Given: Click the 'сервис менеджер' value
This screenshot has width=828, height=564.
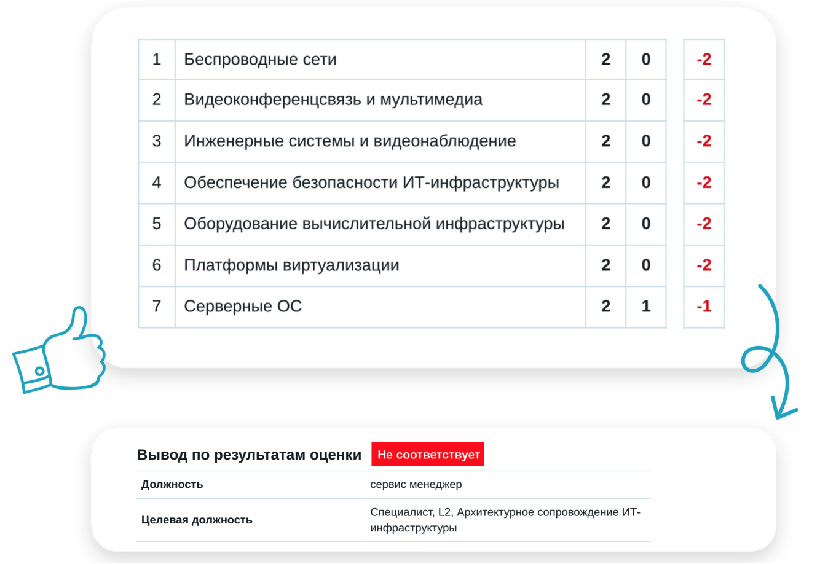Looking at the screenshot, I should coord(416,484).
